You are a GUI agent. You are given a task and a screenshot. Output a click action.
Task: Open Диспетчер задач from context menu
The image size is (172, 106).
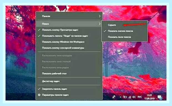pyautogui.click(x=69, y=81)
